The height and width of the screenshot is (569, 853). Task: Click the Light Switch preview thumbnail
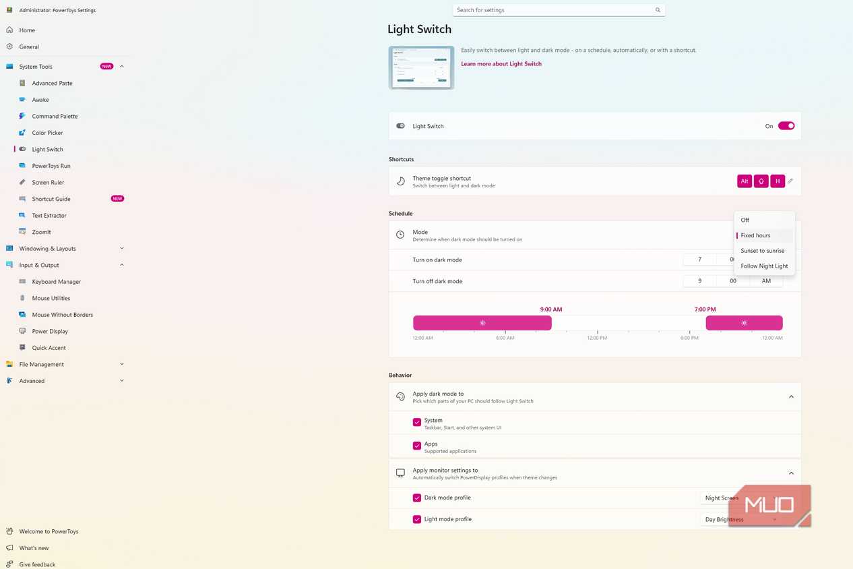[421, 67]
